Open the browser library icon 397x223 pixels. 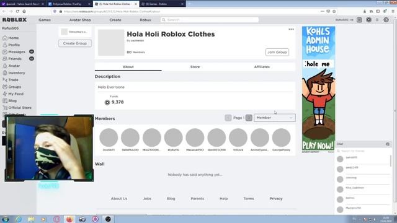(x=371, y=11)
